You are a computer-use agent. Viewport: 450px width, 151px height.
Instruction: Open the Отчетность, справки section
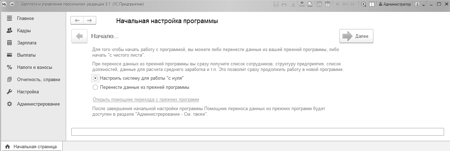(x=38, y=79)
